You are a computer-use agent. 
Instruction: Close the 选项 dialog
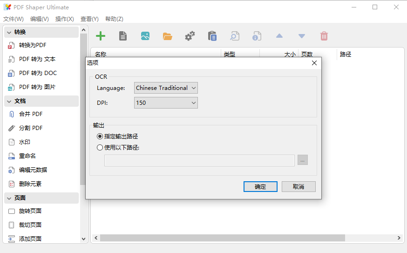pos(314,63)
